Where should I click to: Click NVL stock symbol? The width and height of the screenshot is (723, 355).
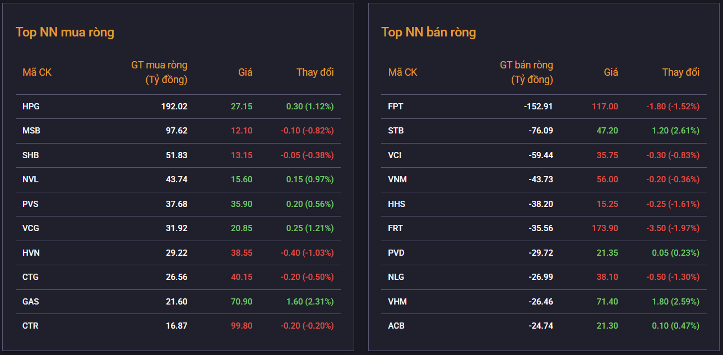point(30,179)
